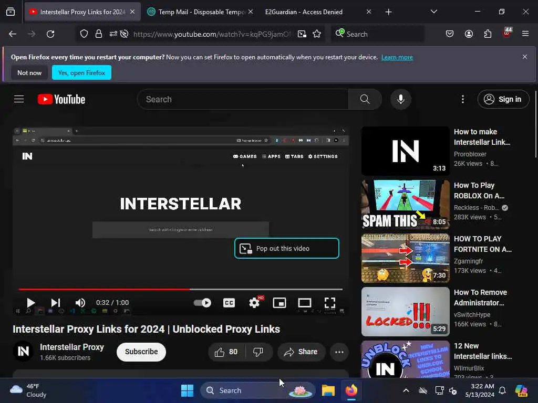Click Not now button
Viewport: 538px width, 403px height.
(29, 72)
